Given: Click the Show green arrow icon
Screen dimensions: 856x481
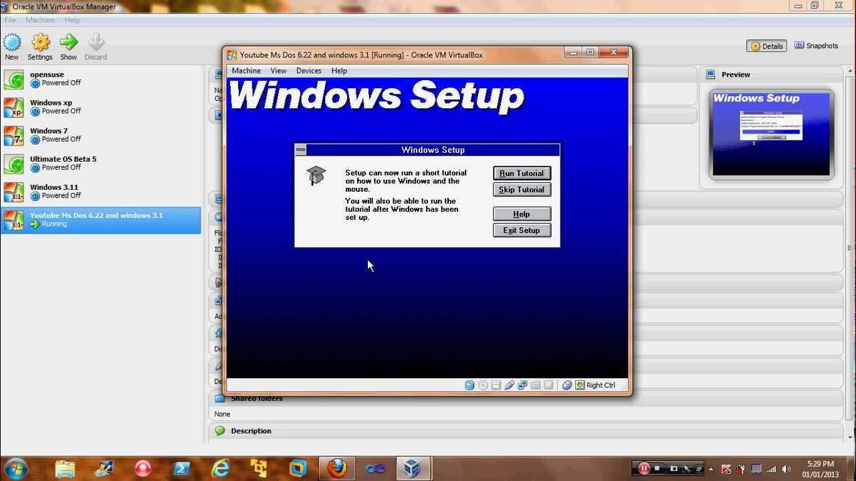Looking at the screenshot, I should pos(68,43).
